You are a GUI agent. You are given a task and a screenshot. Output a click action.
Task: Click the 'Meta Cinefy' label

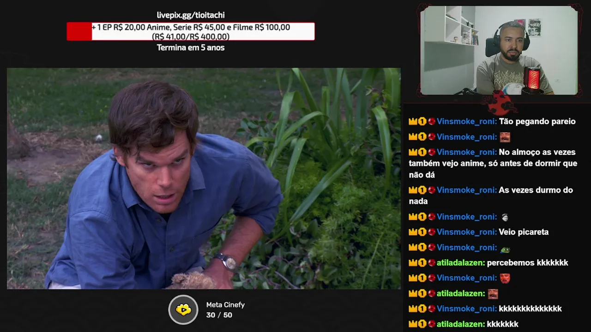pyautogui.click(x=225, y=305)
